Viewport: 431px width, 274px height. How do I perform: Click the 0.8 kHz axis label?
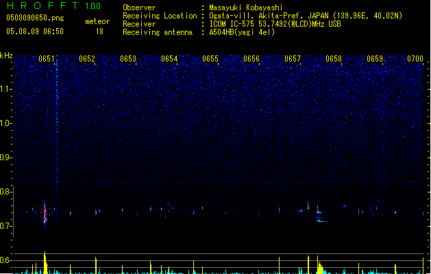click(x=5, y=192)
